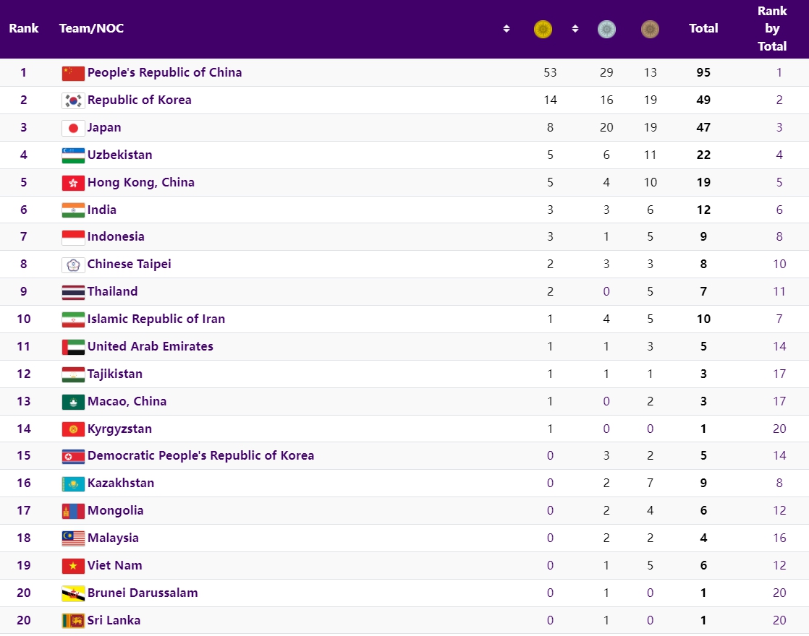Open the Hong Kong, China team link
Image resolution: width=809 pixels, height=636 pixels.
pyautogui.click(x=140, y=182)
